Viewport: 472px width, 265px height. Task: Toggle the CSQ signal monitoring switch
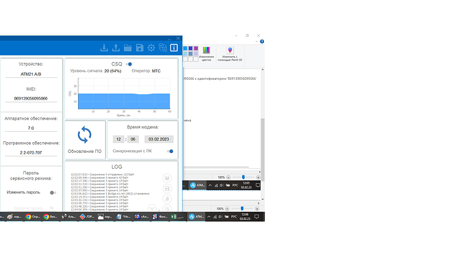129,64
